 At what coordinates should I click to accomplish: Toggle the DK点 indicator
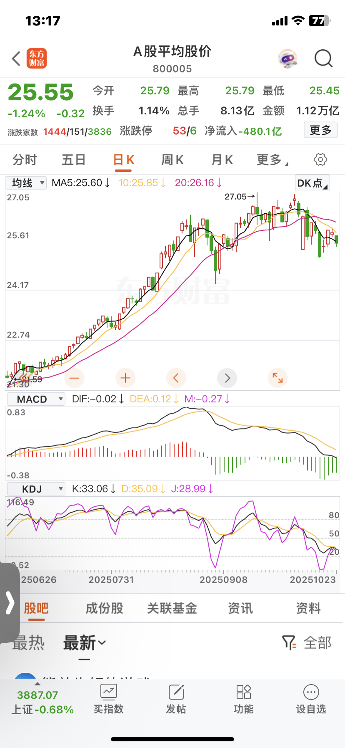[312, 183]
